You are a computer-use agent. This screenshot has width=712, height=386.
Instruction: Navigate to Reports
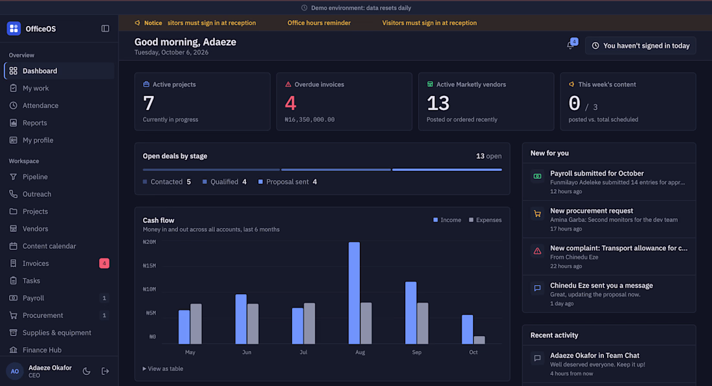60,122
